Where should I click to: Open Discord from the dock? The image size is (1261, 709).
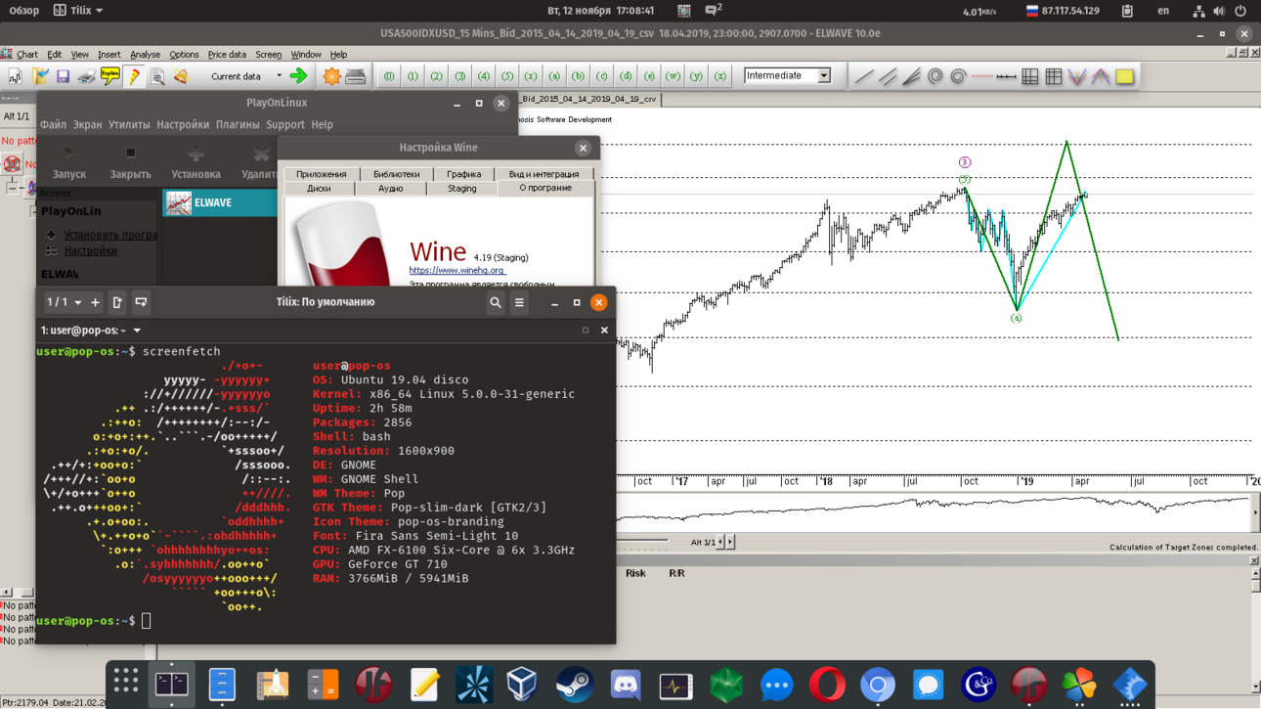click(x=625, y=686)
